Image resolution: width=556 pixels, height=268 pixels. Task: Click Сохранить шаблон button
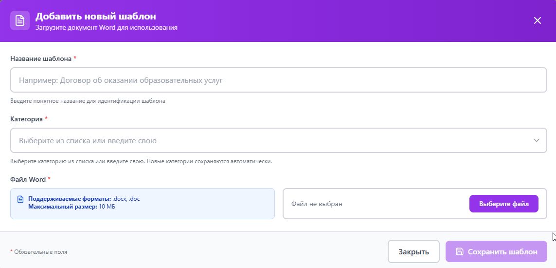(496, 251)
